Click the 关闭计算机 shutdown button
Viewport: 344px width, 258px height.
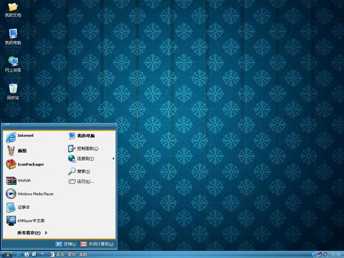click(x=97, y=244)
